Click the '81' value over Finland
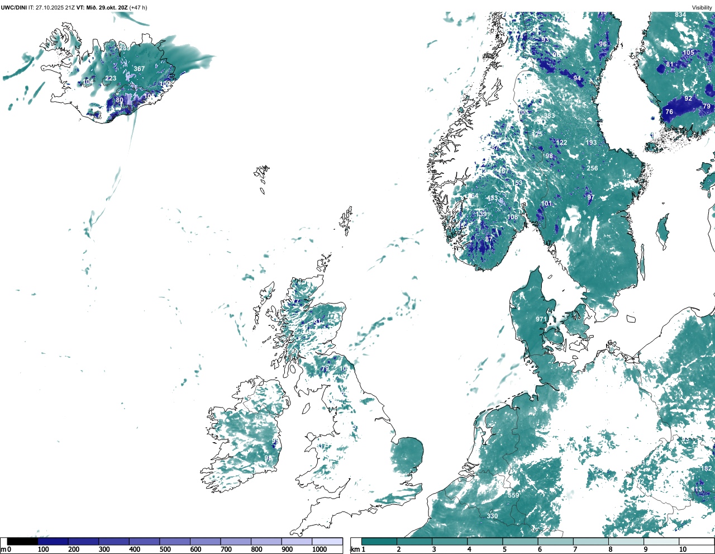Viewport: 715px width, 554px height. coord(670,64)
